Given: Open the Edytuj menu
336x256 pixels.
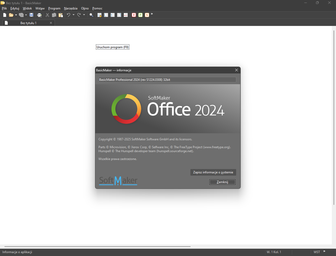Looking at the screenshot, I should (15, 8).
